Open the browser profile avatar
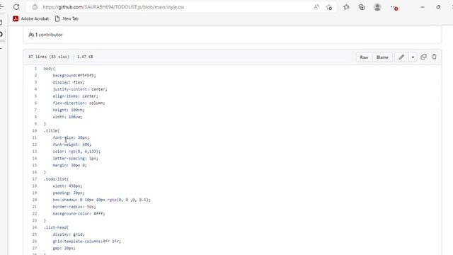 coord(377,7)
